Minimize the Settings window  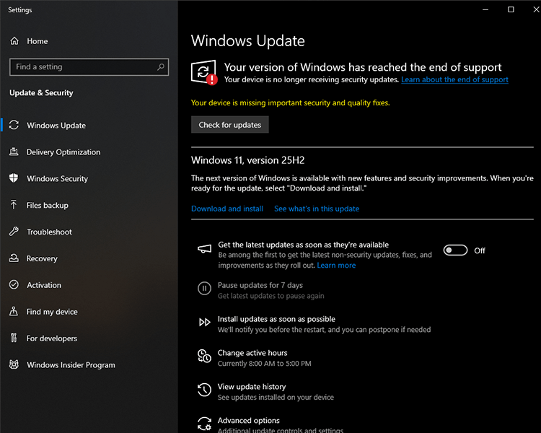pyautogui.click(x=485, y=9)
